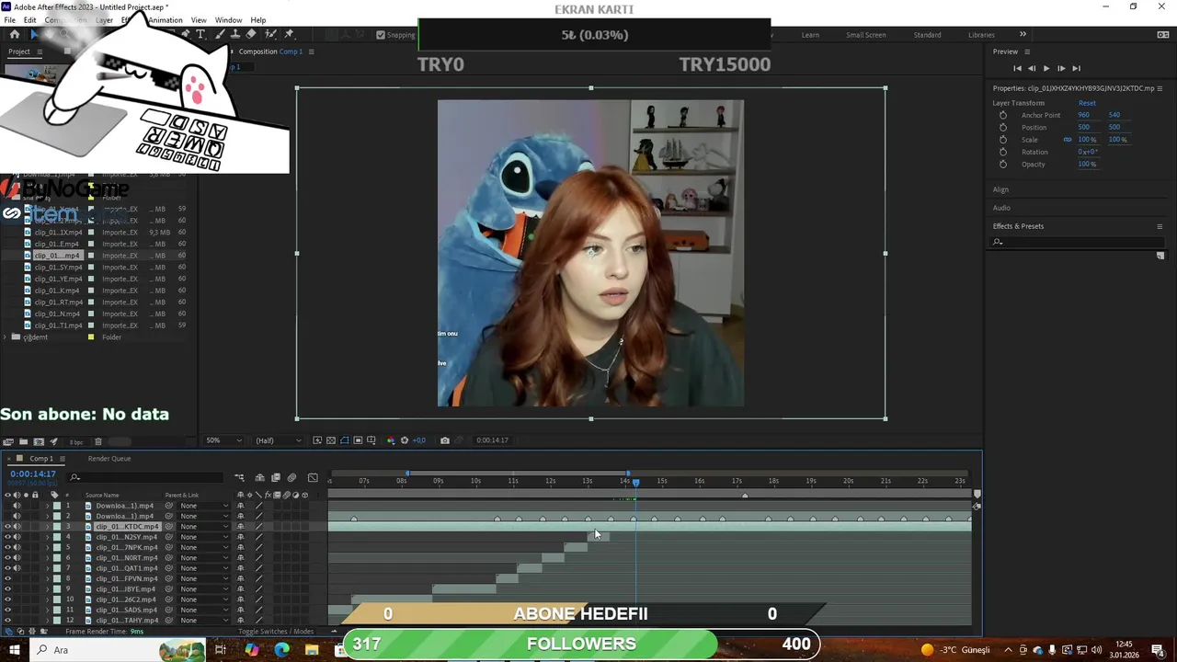Mute audio of layer 1 Downloa...1).mp4

coord(17,506)
